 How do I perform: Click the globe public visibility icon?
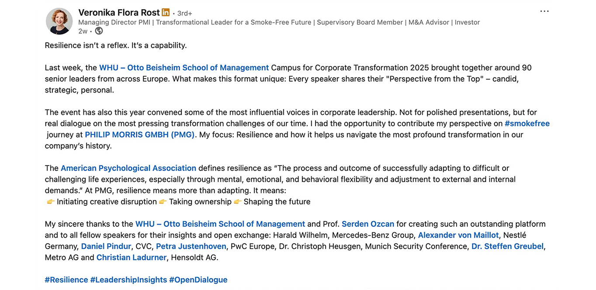click(99, 31)
